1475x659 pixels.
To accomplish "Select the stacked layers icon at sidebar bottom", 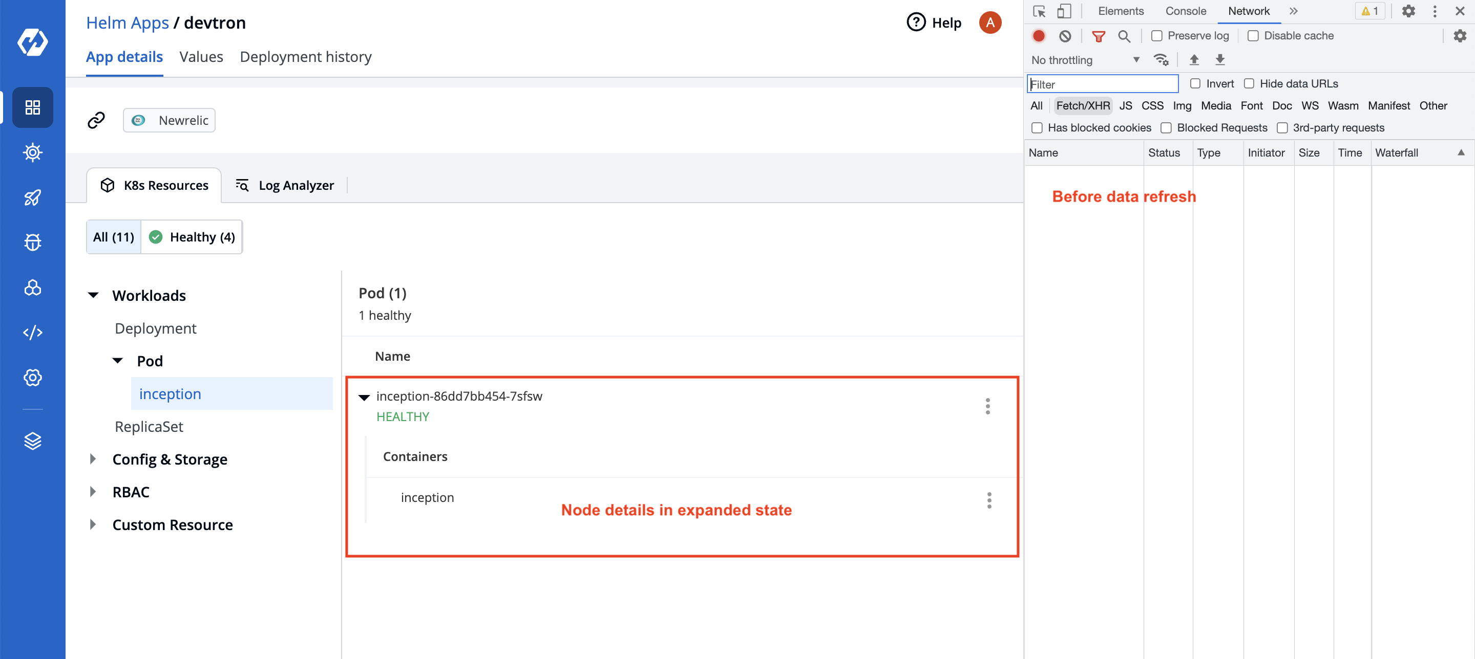I will point(33,440).
